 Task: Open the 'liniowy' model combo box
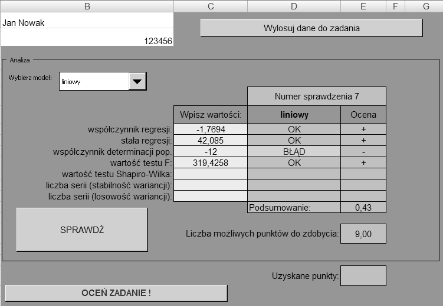[x=94, y=82]
